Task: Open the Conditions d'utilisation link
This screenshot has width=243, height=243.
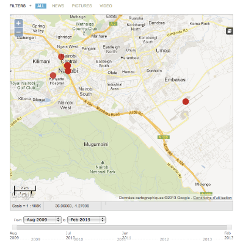Action: point(212,198)
